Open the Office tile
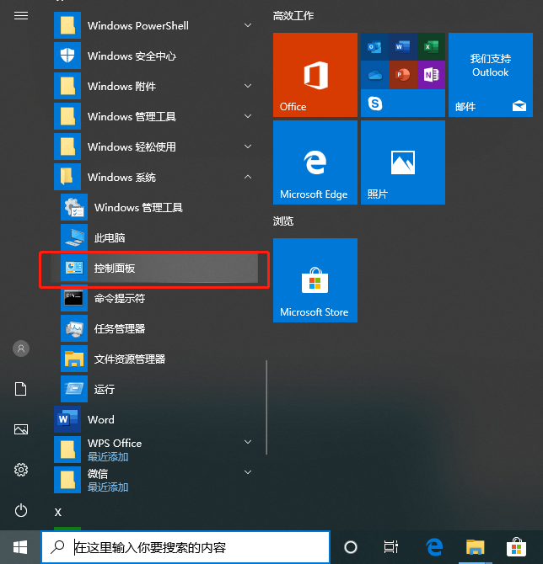The height and width of the screenshot is (564, 543). tap(315, 75)
